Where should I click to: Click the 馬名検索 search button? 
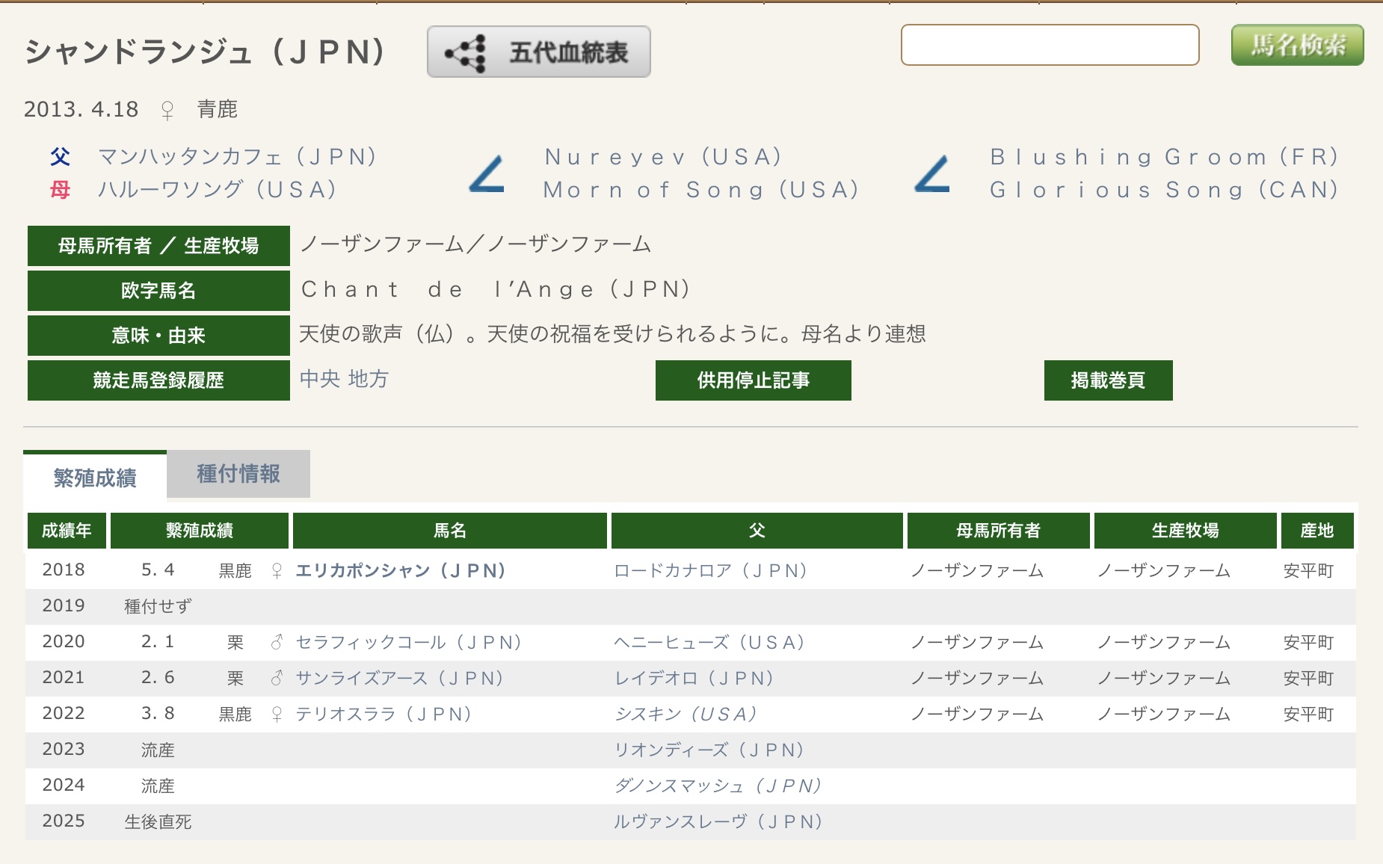[x=1297, y=46]
